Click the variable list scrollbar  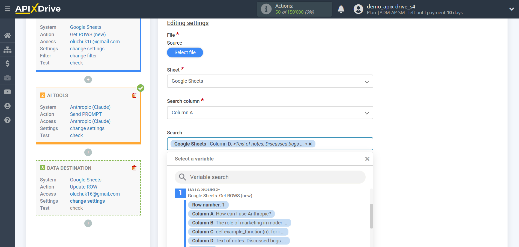[x=371, y=216]
